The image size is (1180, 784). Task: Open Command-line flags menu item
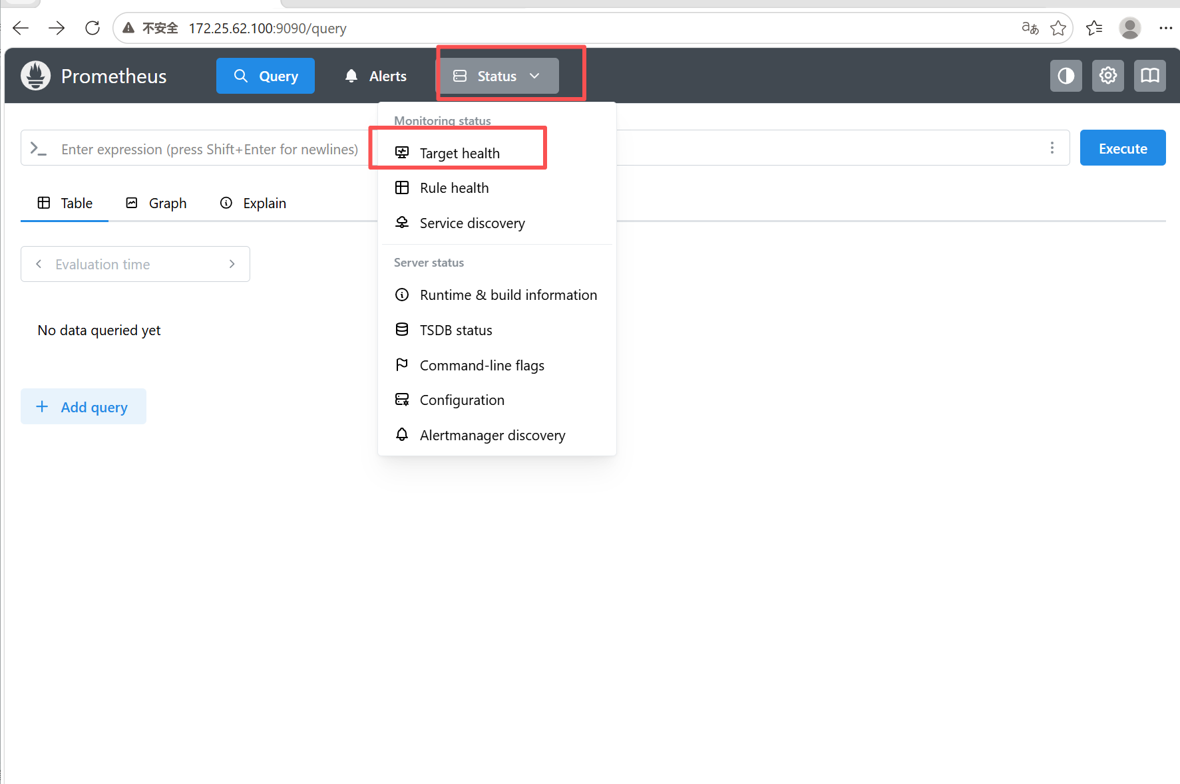(496, 366)
